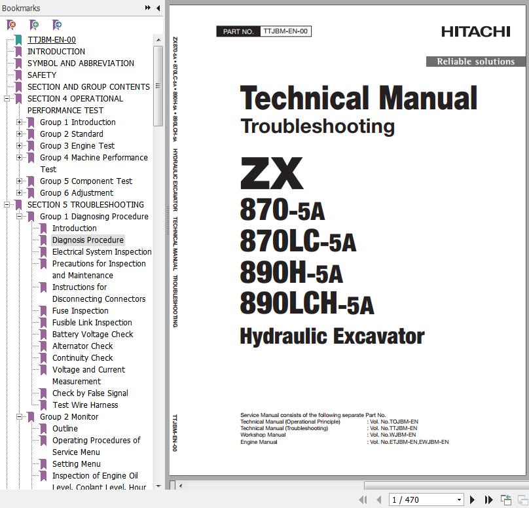Open Inspection of Engine Oil Level bookmark
This screenshot has width=529, height=508.
coord(100,481)
